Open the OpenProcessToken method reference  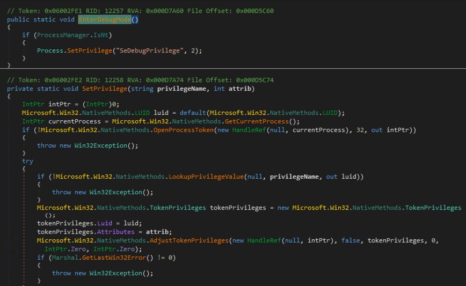click(x=184, y=130)
